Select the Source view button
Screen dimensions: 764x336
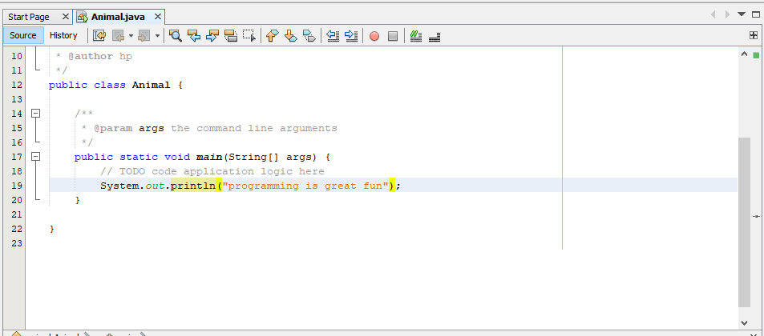point(22,35)
